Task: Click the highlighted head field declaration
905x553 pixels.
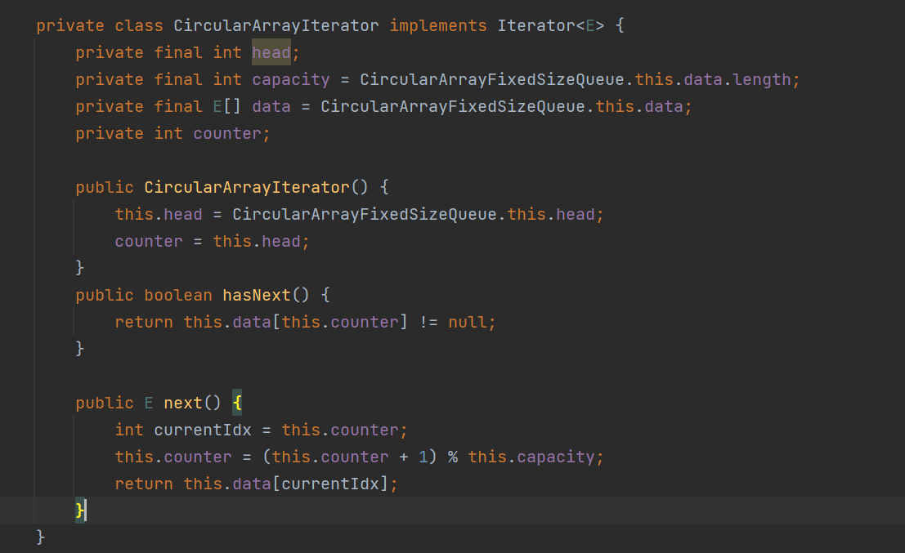Action: click(x=271, y=52)
